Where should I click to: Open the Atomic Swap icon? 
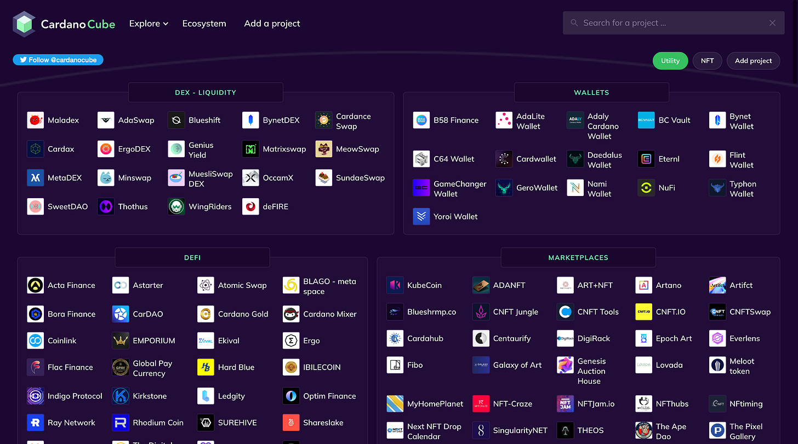206,286
